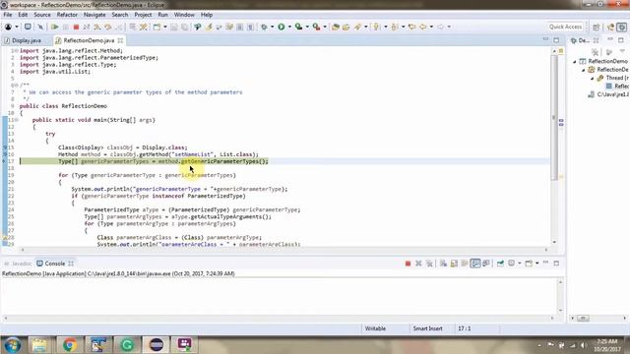Click the Open Console icon
The height and width of the screenshot is (354, 630).
(x=529, y=264)
